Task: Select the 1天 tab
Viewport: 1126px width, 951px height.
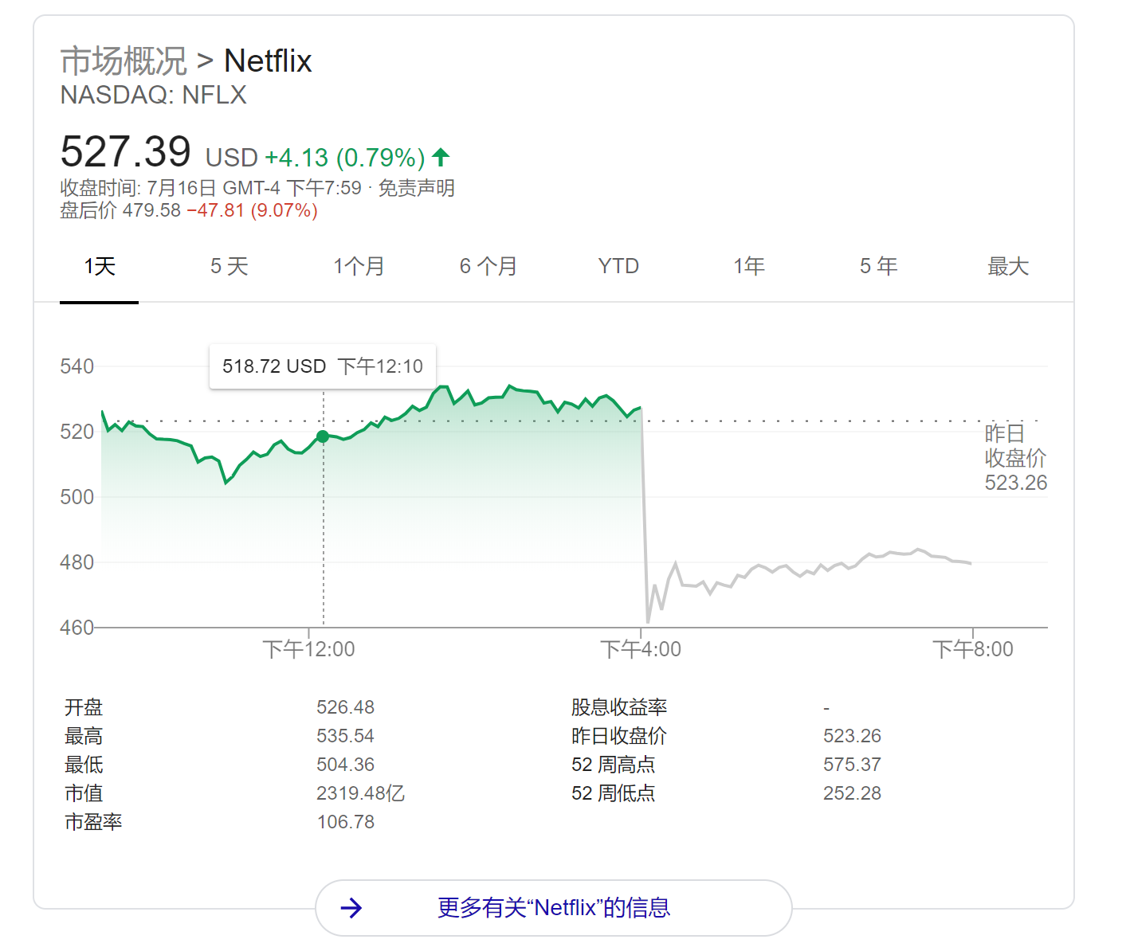Action: (100, 267)
